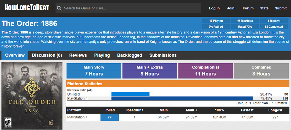
Task: Select the Playing tab
Action: coord(102,55)
